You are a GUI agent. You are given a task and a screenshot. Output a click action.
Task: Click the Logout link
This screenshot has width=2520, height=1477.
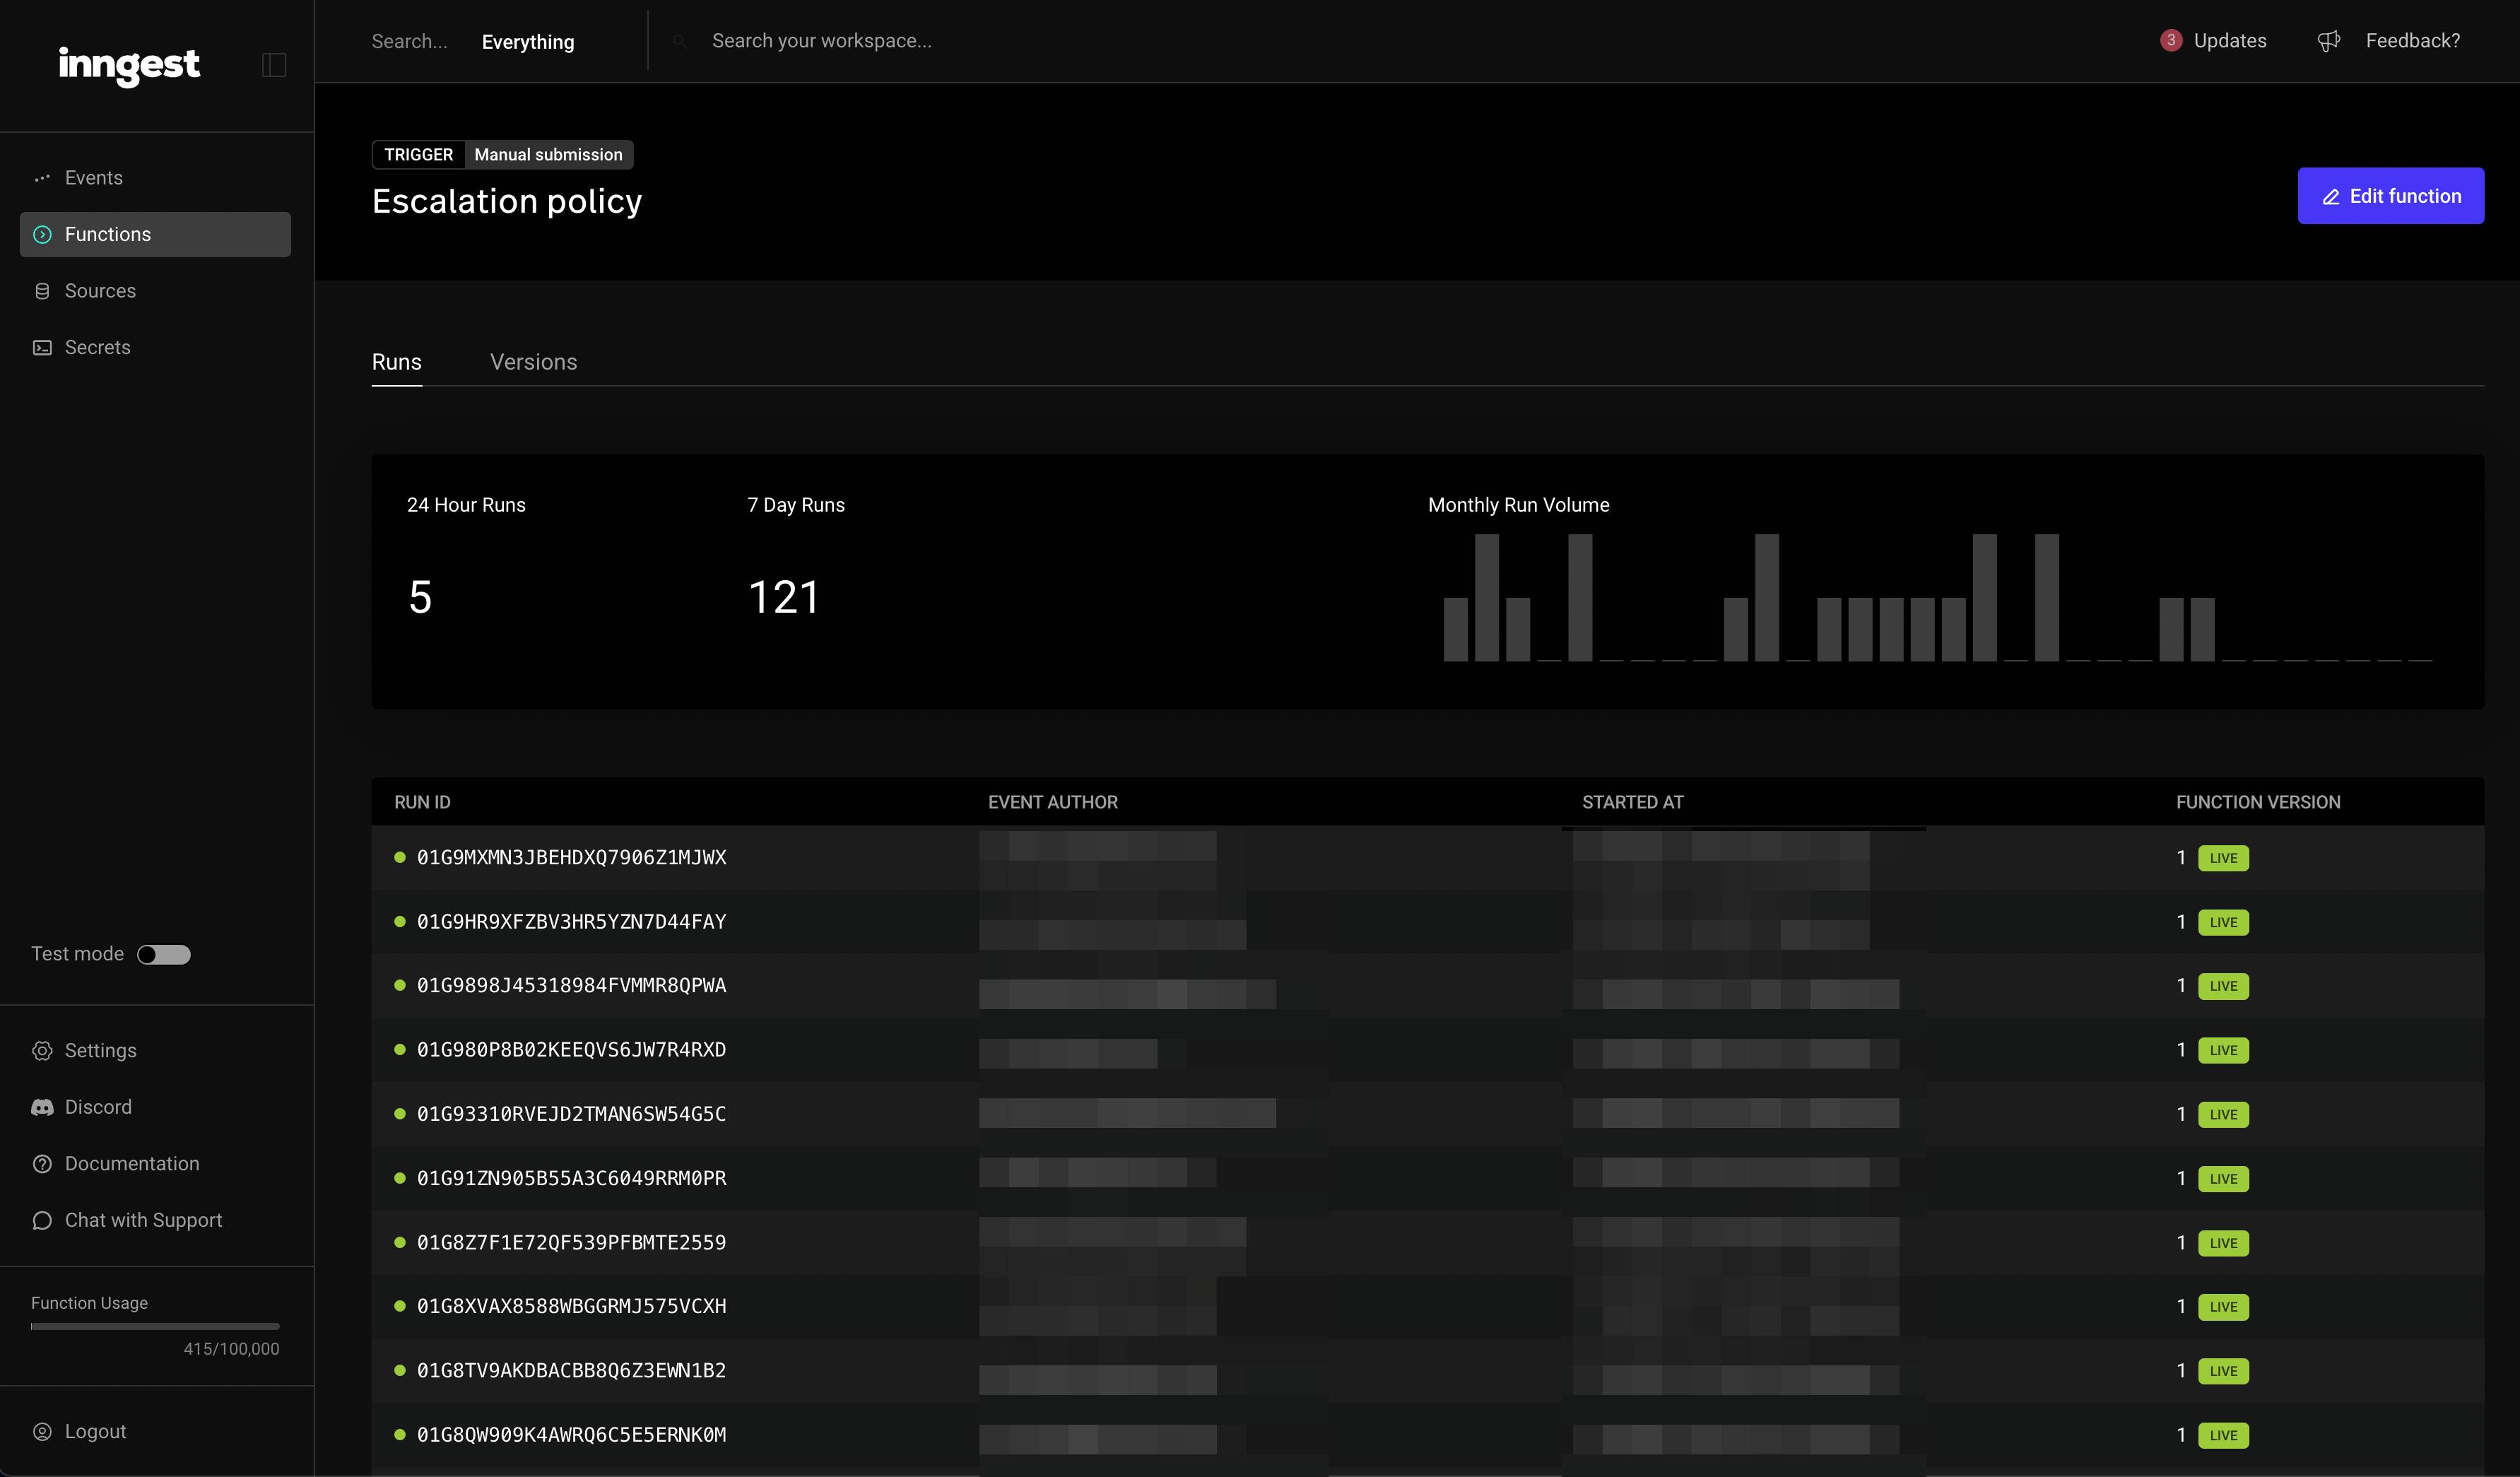point(95,1432)
